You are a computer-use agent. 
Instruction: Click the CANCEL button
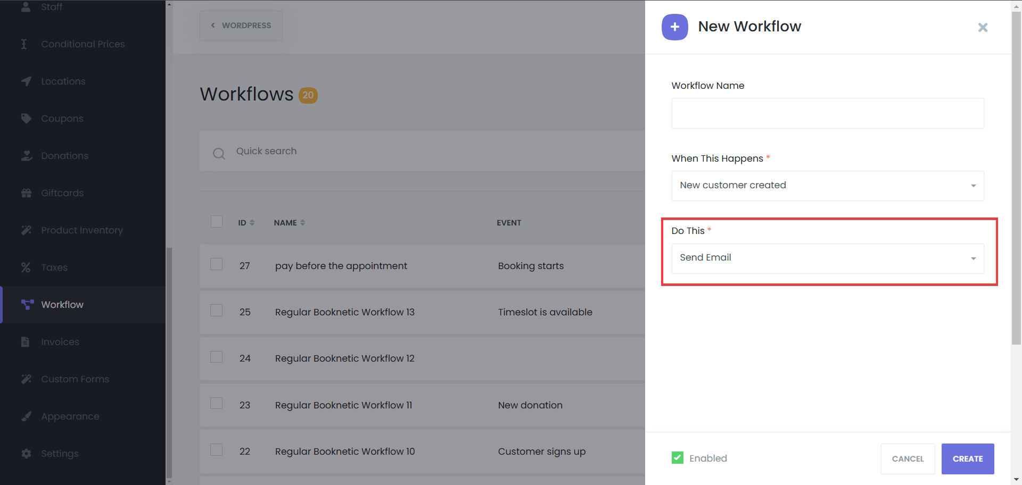tap(908, 459)
